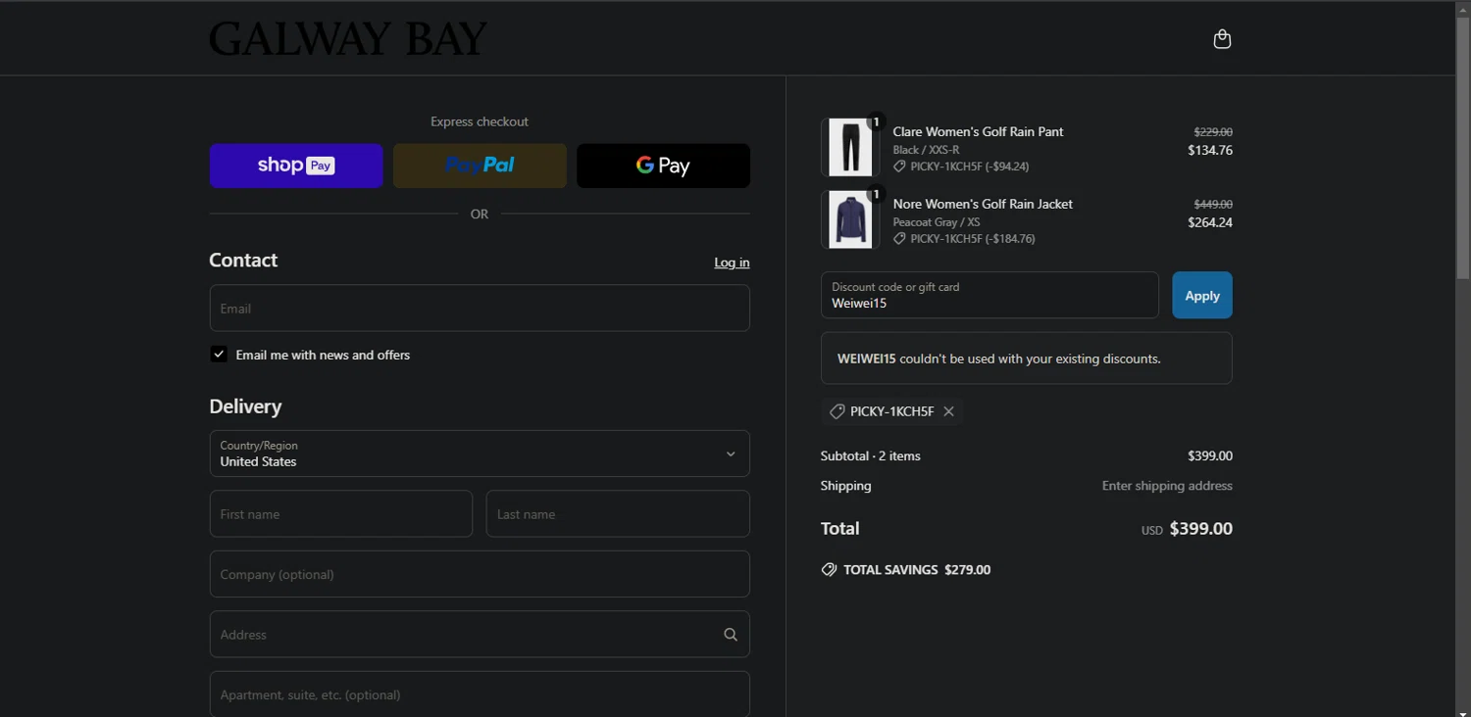Open the Log in link
The height and width of the screenshot is (717, 1471).
click(x=732, y=263)
